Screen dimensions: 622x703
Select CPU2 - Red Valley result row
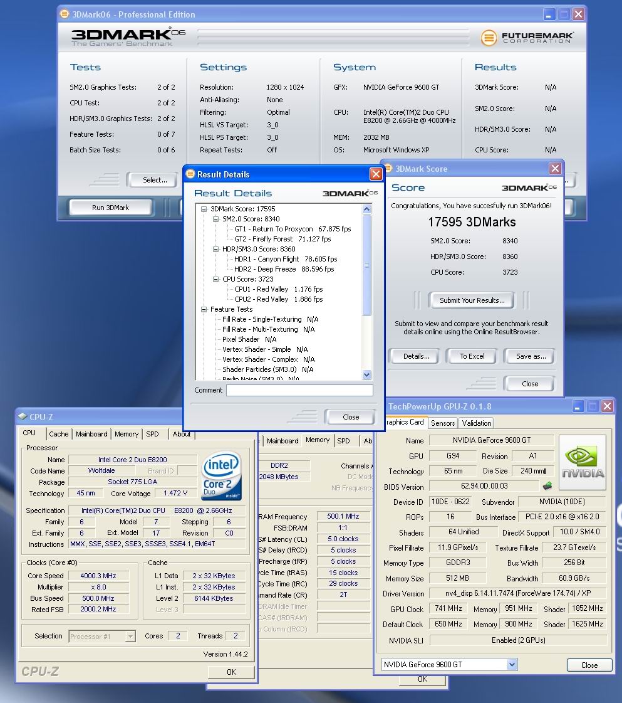click(279, 299)
